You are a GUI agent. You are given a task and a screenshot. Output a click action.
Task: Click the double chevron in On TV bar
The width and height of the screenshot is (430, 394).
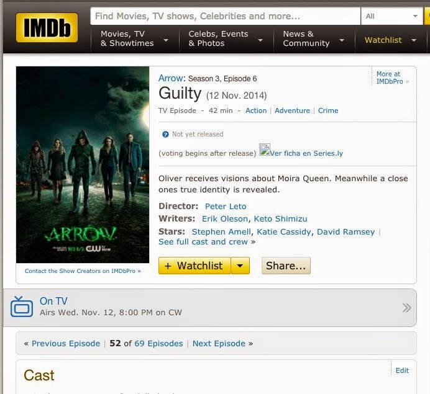(406, 308)
